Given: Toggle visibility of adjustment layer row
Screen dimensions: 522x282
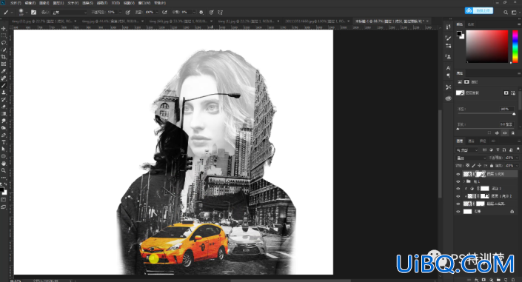Looking at the screenshot, I should [x=458, y=189].
